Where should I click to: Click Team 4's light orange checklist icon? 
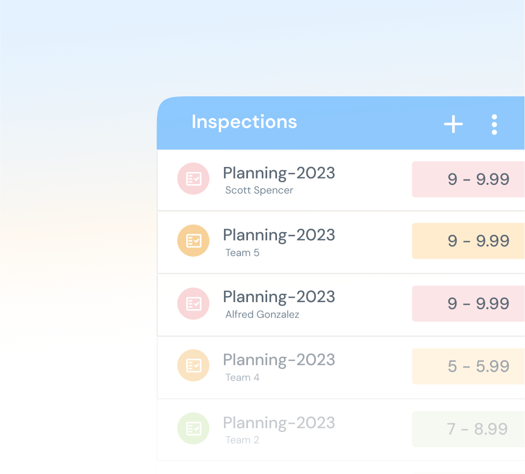[193, 366]
